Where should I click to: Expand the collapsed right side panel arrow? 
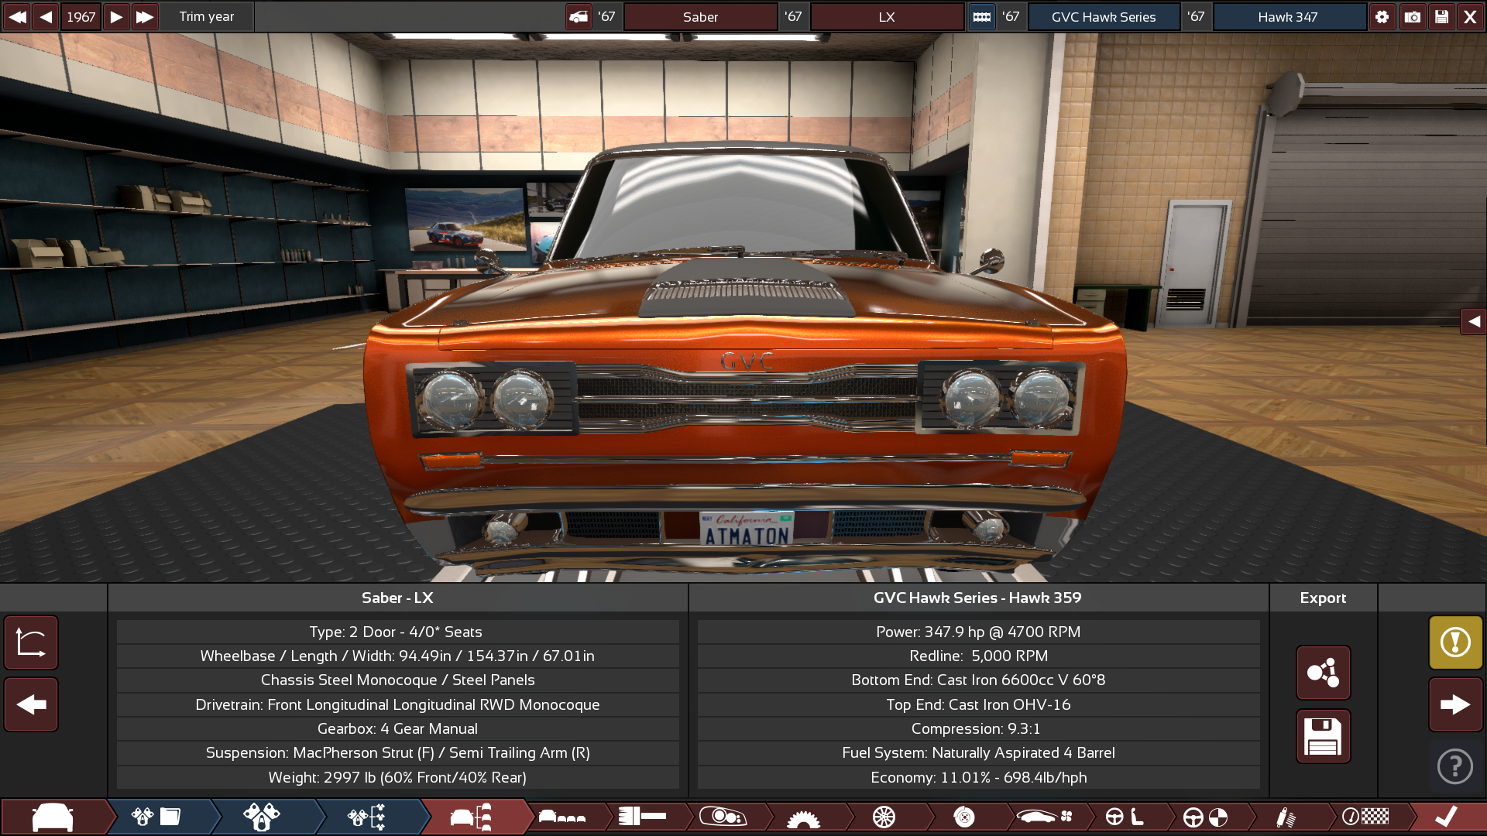(1474, 321)
